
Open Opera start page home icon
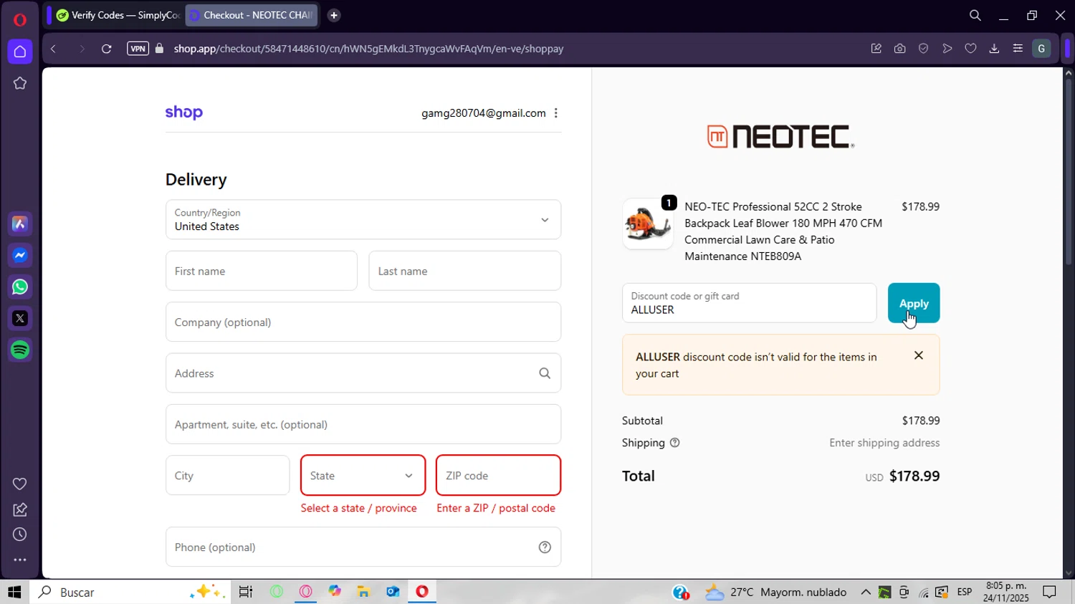pyautogui.click(x=20, y=52)
